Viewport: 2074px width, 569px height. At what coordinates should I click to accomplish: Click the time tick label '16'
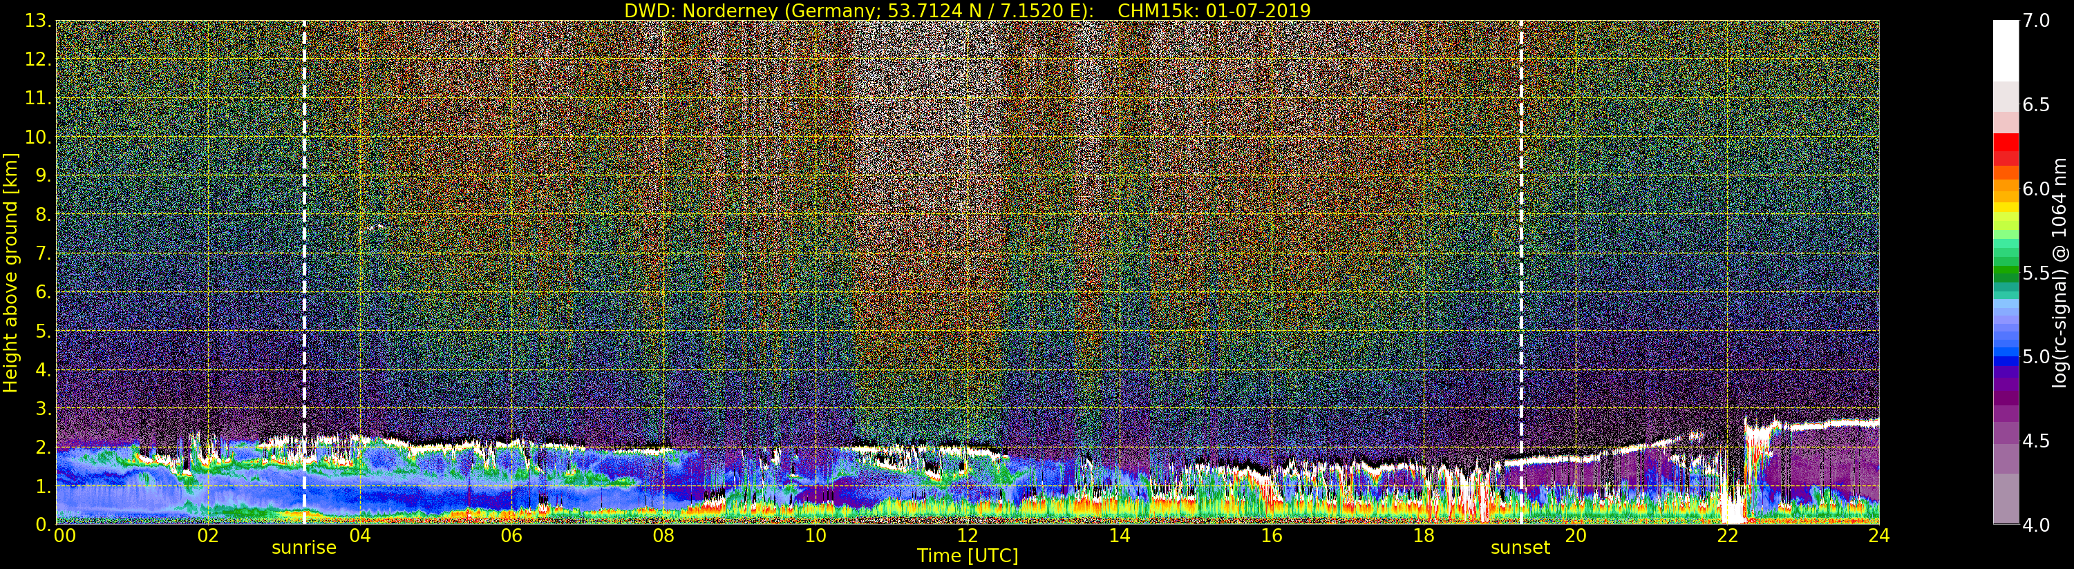1272,536
